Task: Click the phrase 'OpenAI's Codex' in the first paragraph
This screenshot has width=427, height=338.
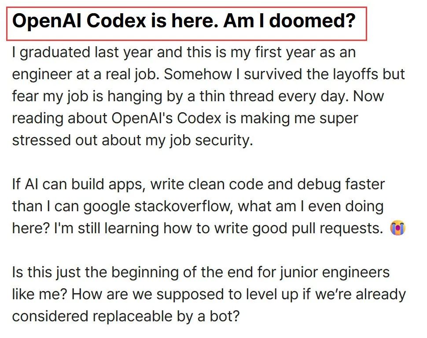Action: (x=166, y=118)
